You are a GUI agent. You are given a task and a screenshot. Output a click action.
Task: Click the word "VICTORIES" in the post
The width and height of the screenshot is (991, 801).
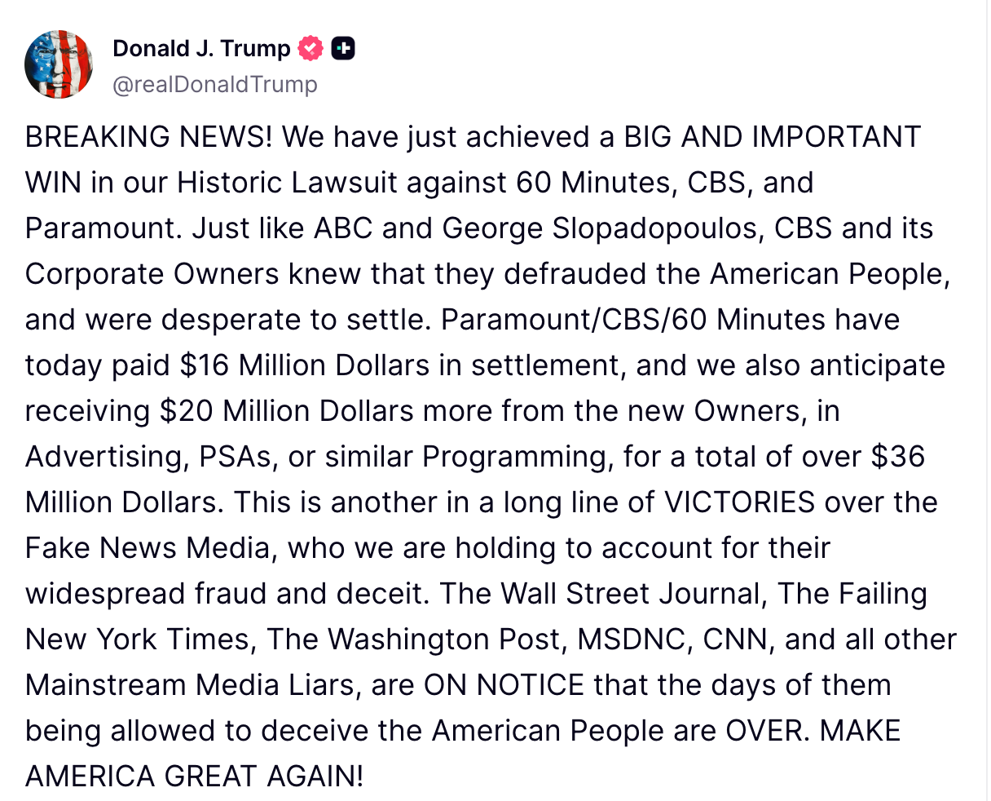coord(739,502)
